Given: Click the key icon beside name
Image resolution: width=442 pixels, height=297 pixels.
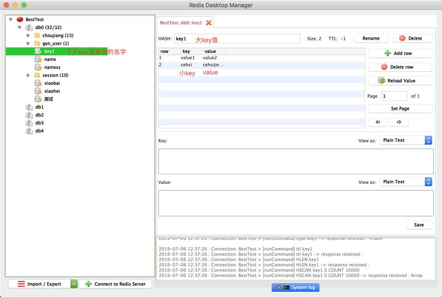Looking at the screenshot, I should click(x=38, y=59).
